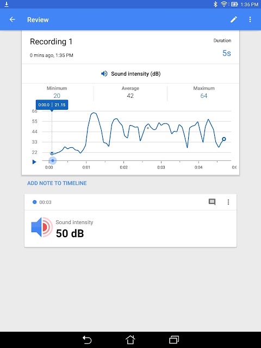Tap the Minimum value 20
The width and height of the screenshot is (261, 348).
pyautogui.click(x=57, y=96)
